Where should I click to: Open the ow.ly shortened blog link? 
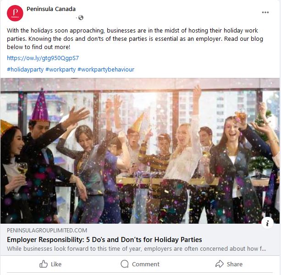(43, 58)
